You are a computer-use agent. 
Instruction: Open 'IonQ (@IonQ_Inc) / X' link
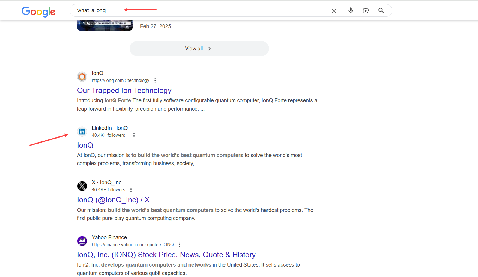113,200
